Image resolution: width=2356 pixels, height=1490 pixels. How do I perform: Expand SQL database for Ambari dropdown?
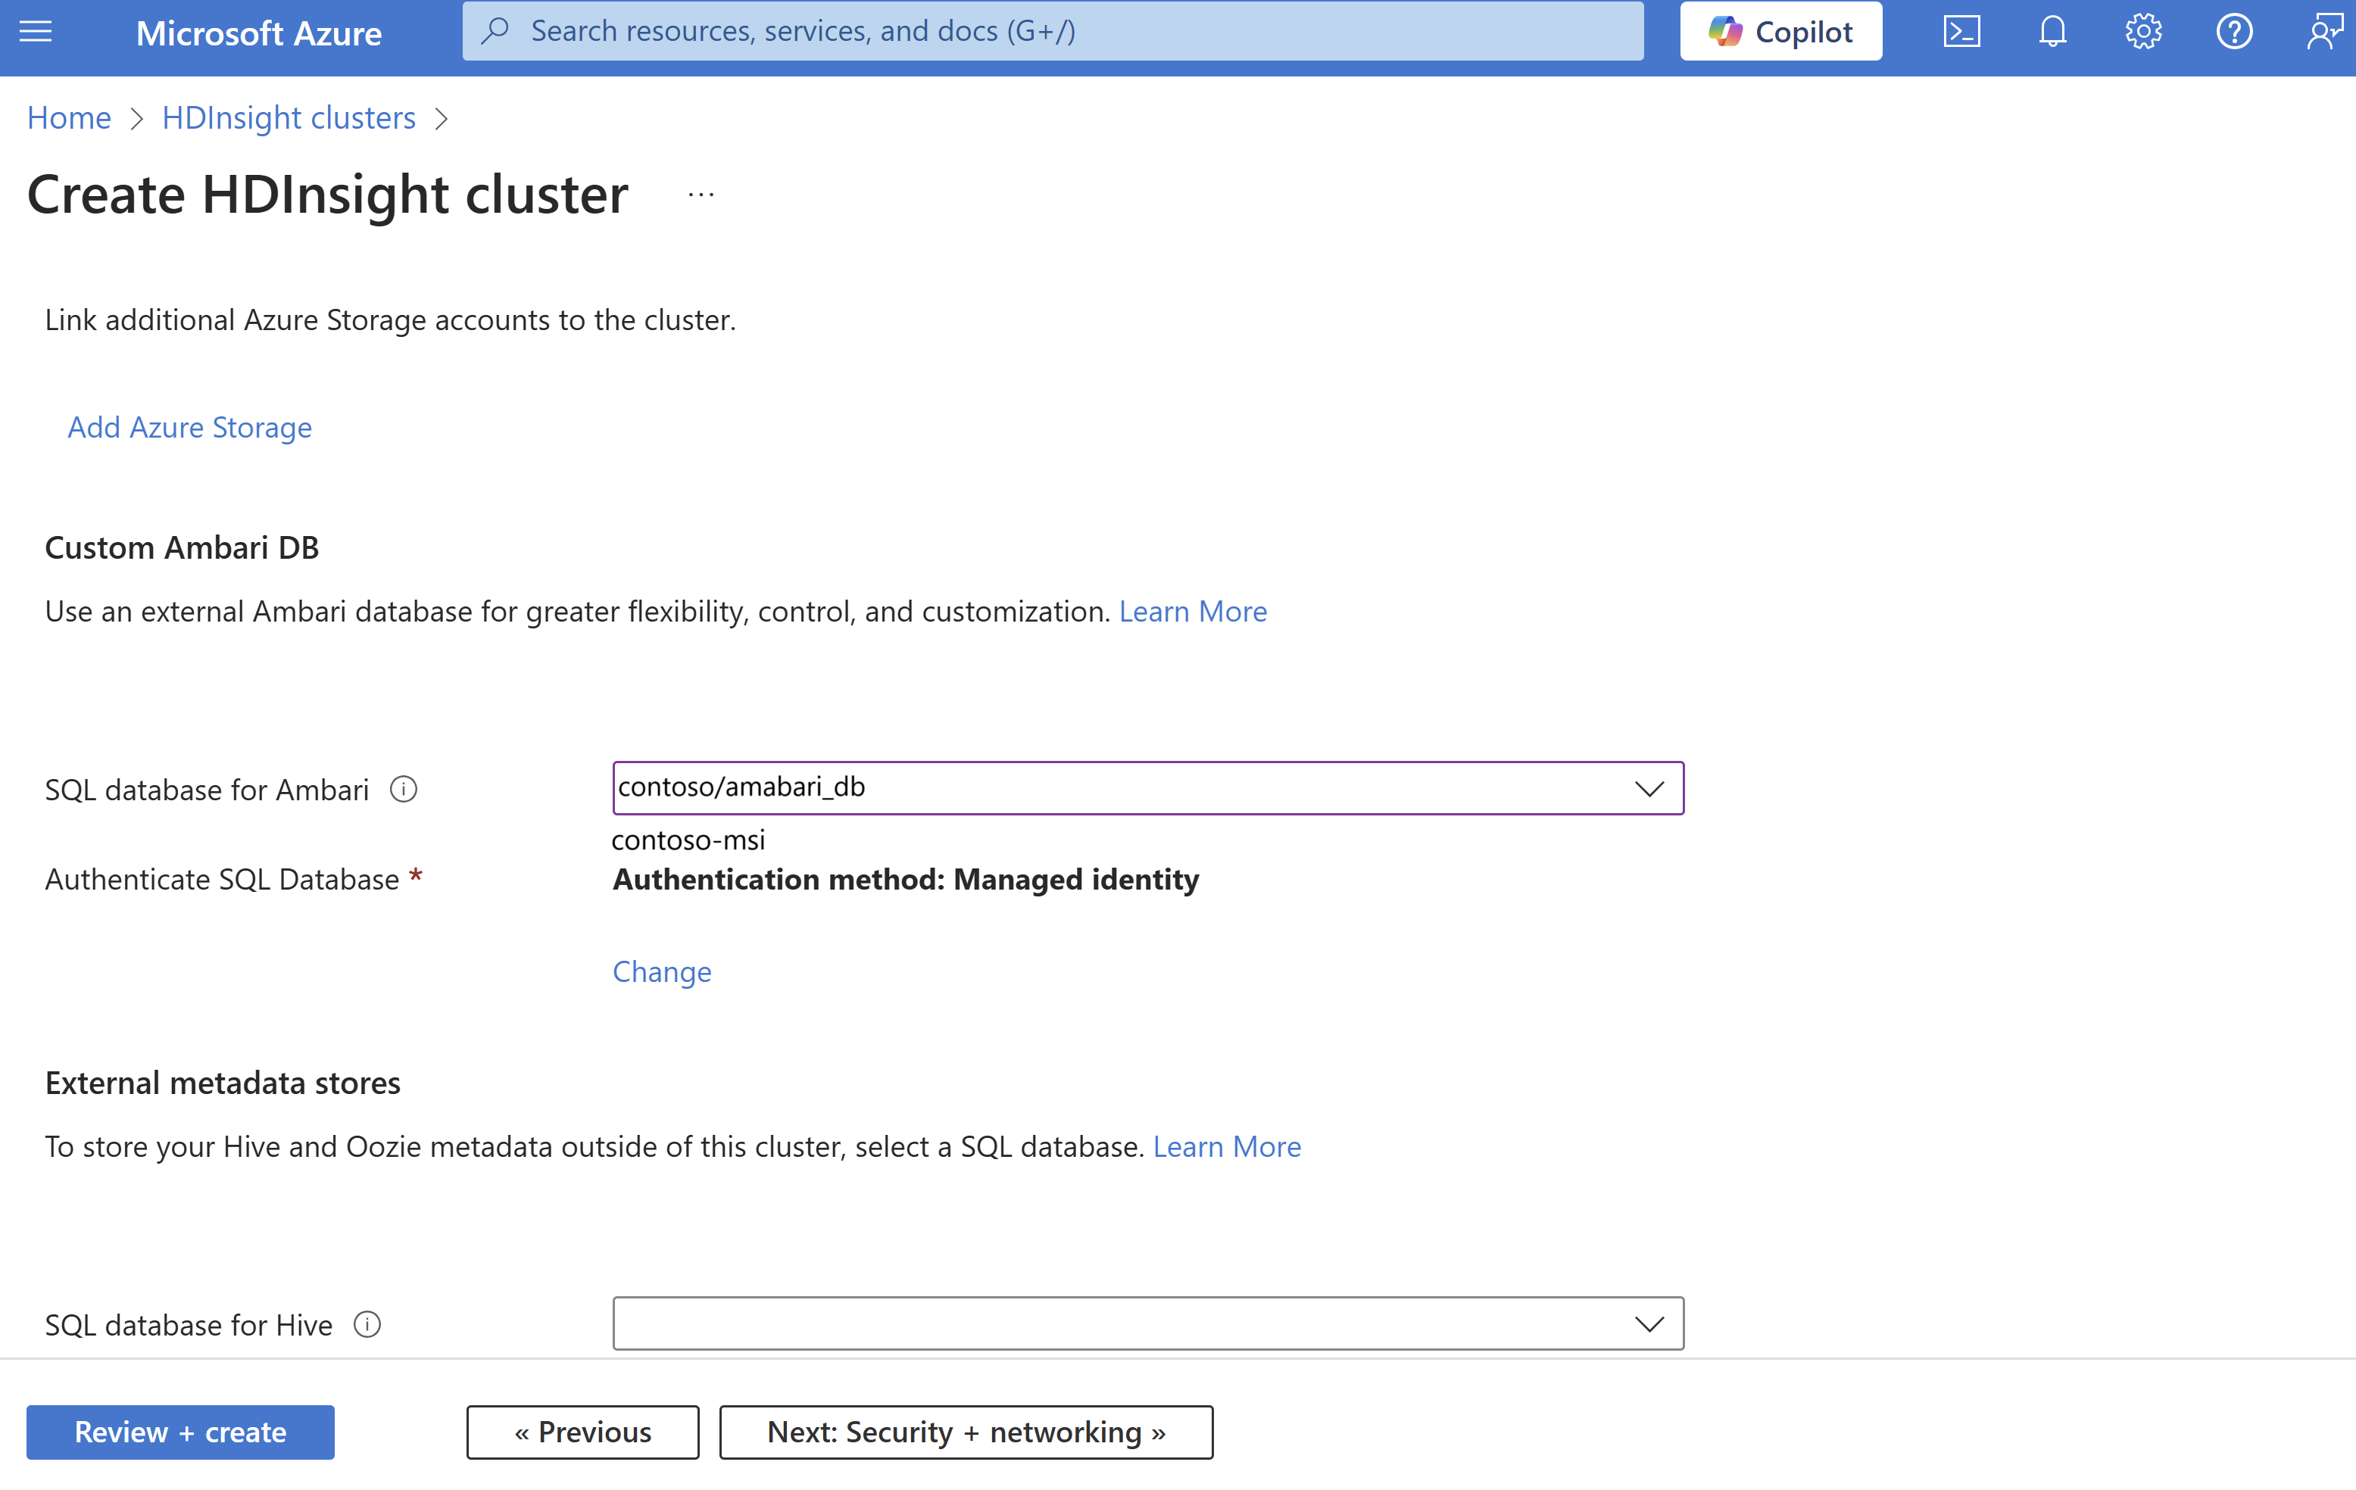pos(1649,789)
